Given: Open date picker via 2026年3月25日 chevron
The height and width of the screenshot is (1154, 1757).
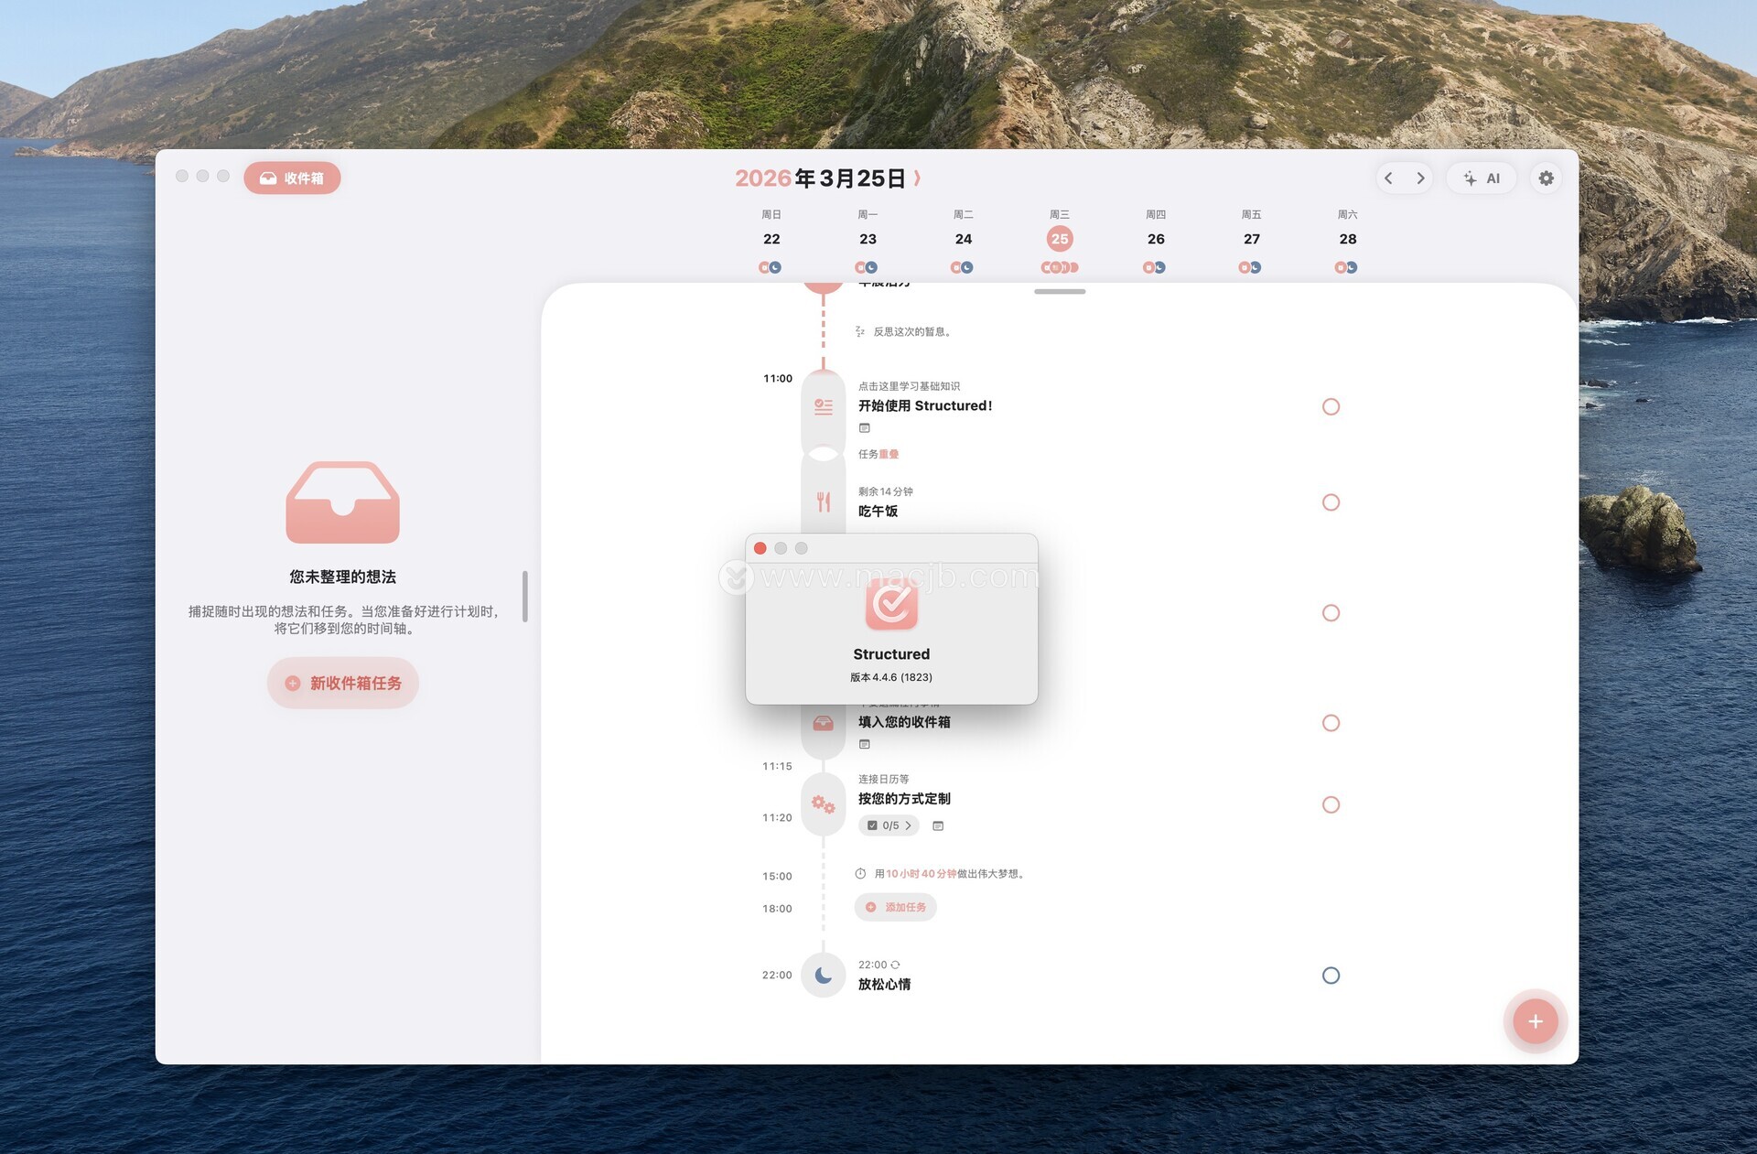Looking at the screenshot, I should pyautogui.click(x=917, y=178).
